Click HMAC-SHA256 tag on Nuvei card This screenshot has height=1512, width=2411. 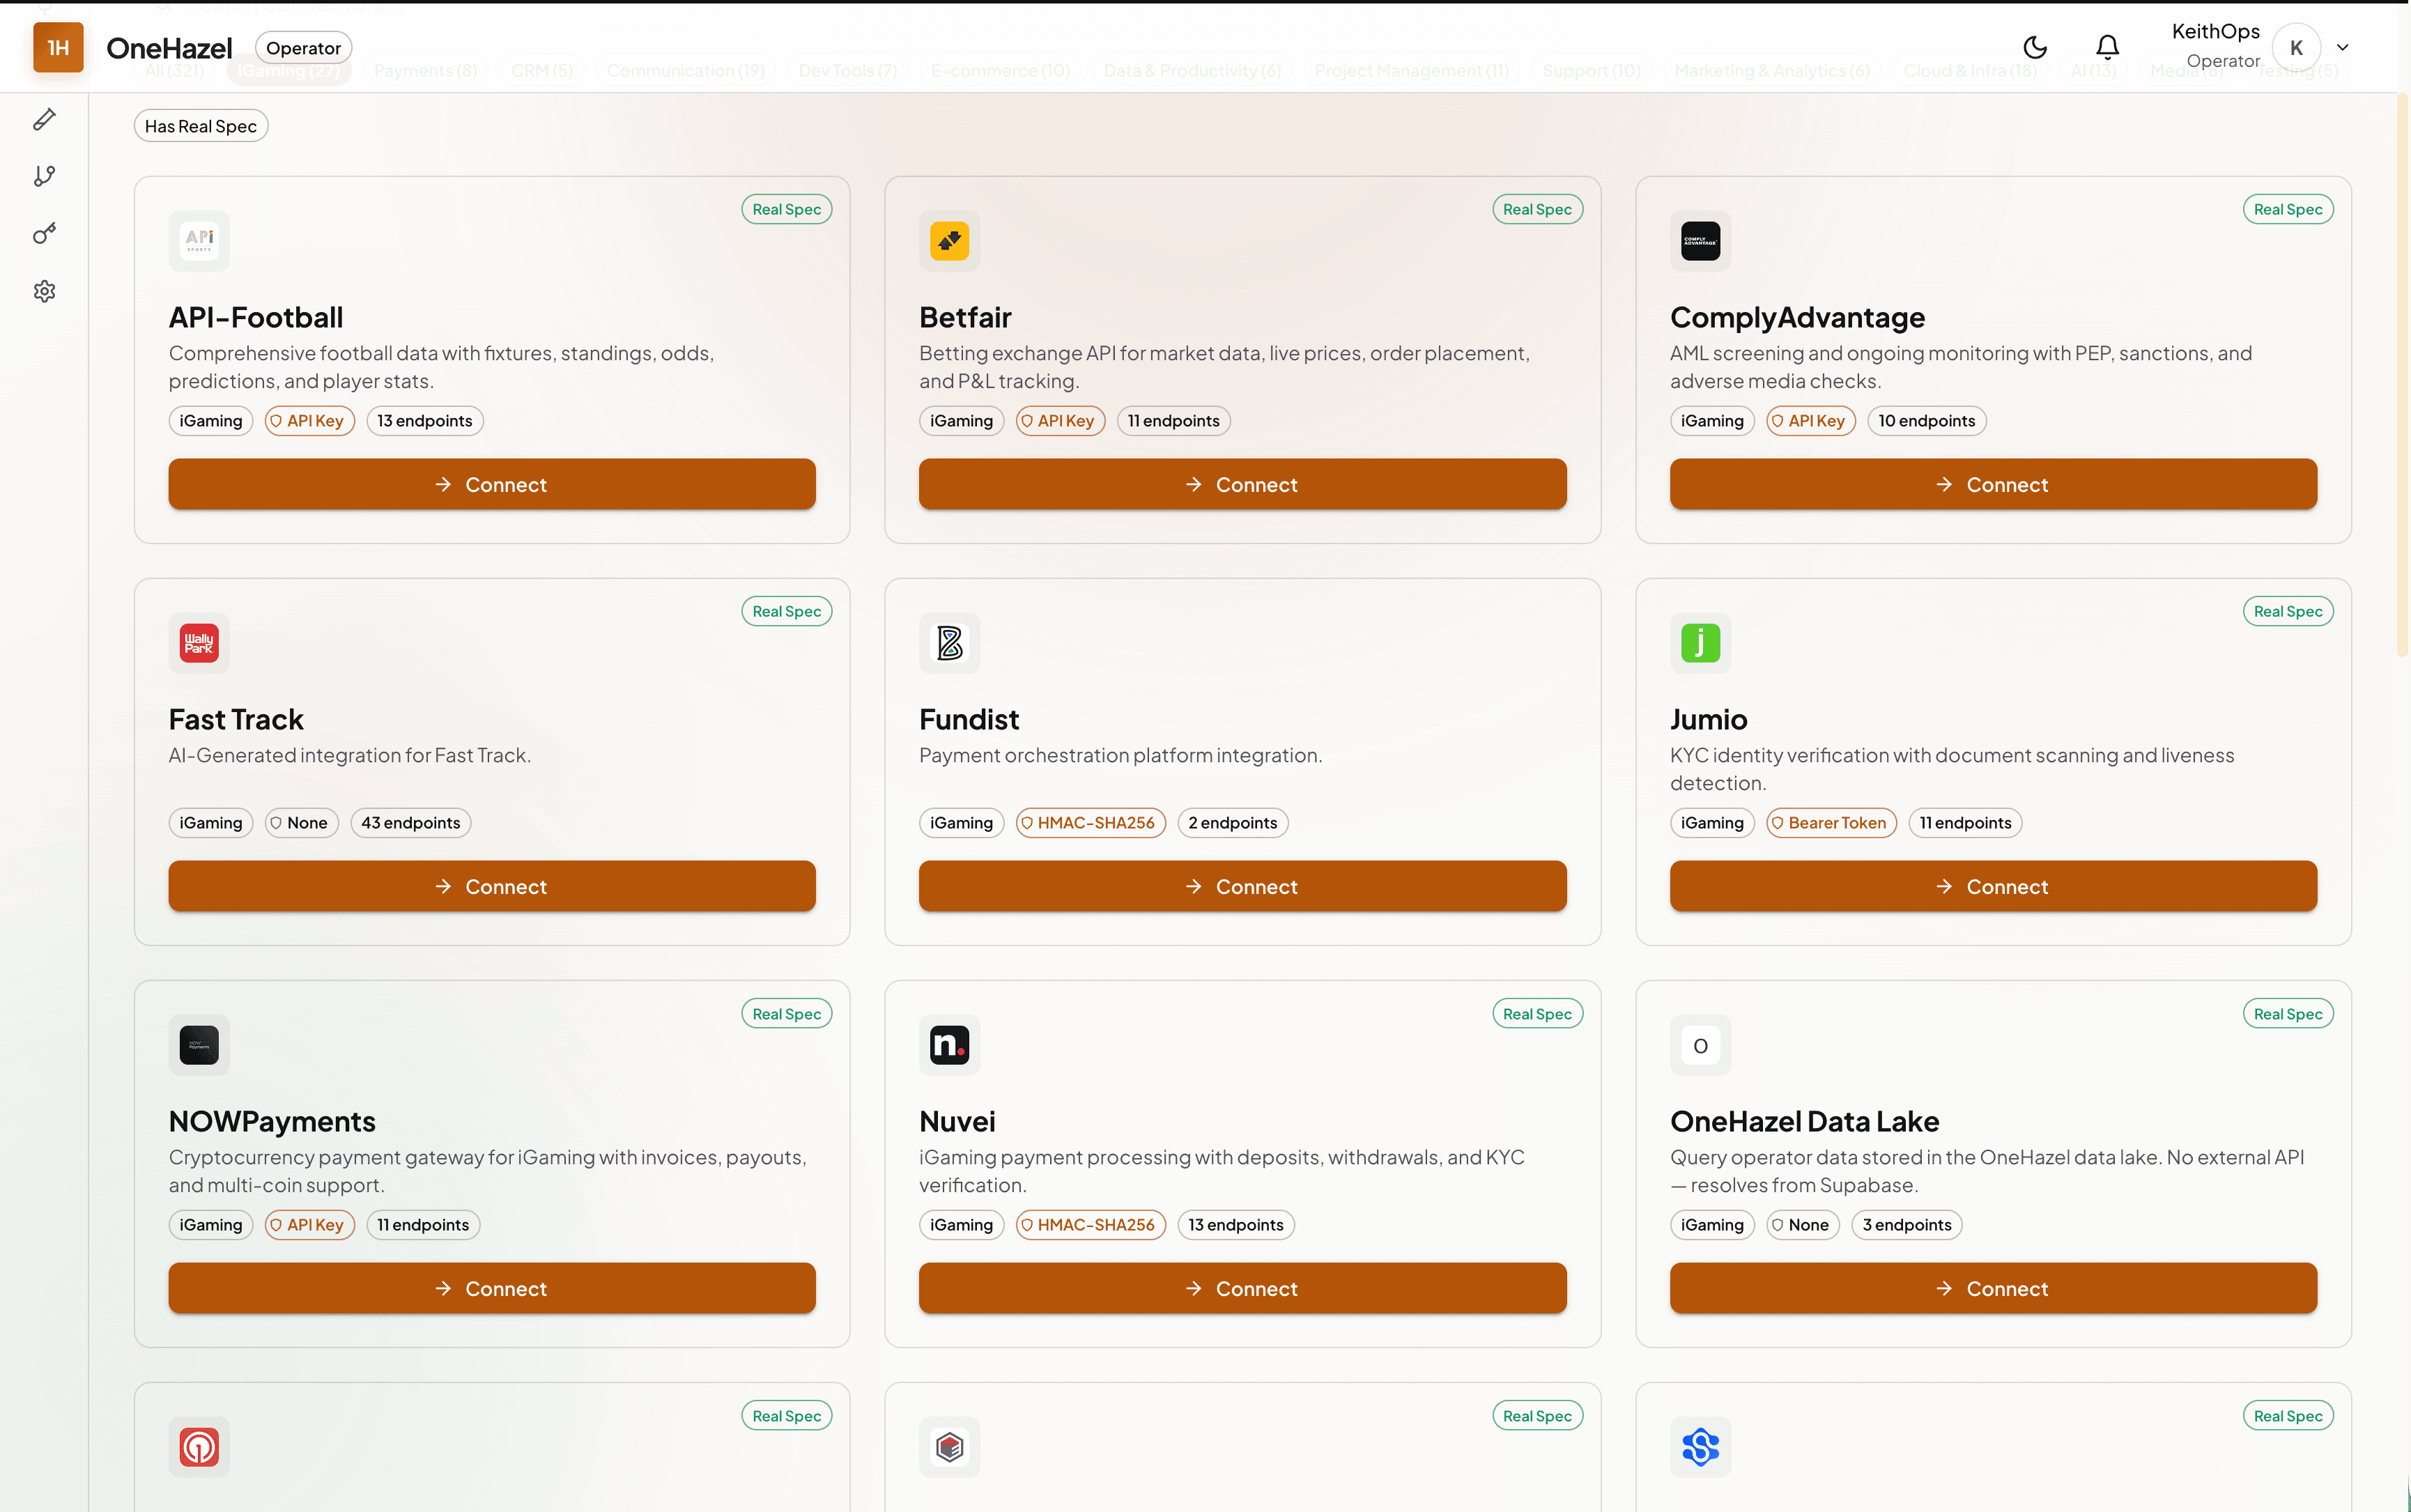pyautogui.click(x=1090, y=1225)
